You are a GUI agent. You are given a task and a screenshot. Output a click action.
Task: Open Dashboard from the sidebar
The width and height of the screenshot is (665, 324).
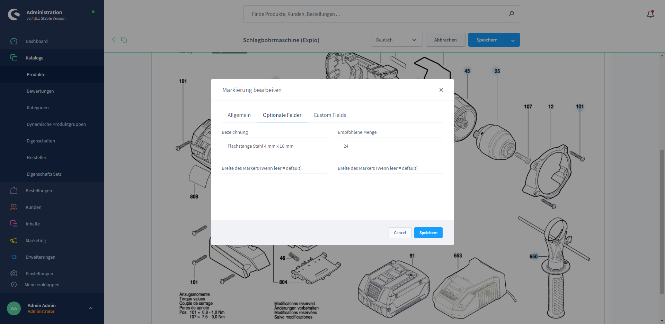(36, 41)
